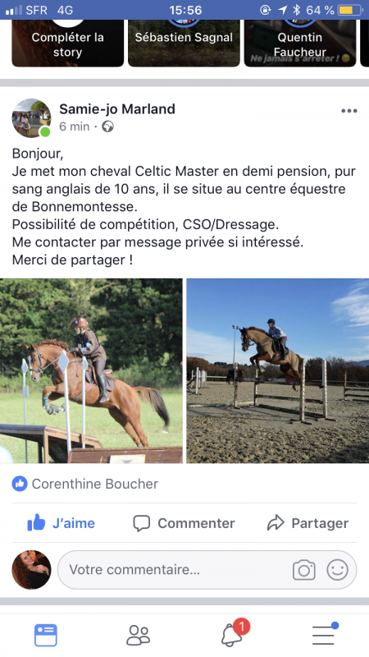Open notifications bell with red badge
369x657 pixels.
pos(234,633)
